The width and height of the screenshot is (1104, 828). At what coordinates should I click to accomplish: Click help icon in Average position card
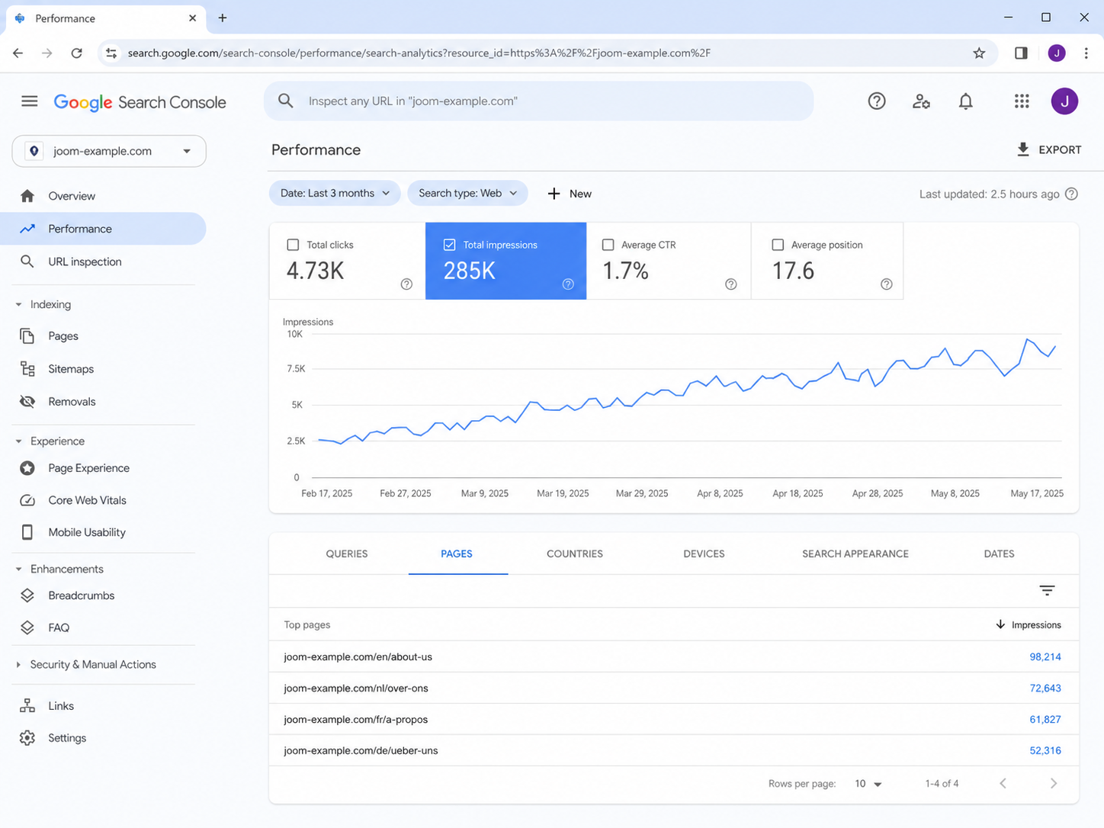point(886,284)
